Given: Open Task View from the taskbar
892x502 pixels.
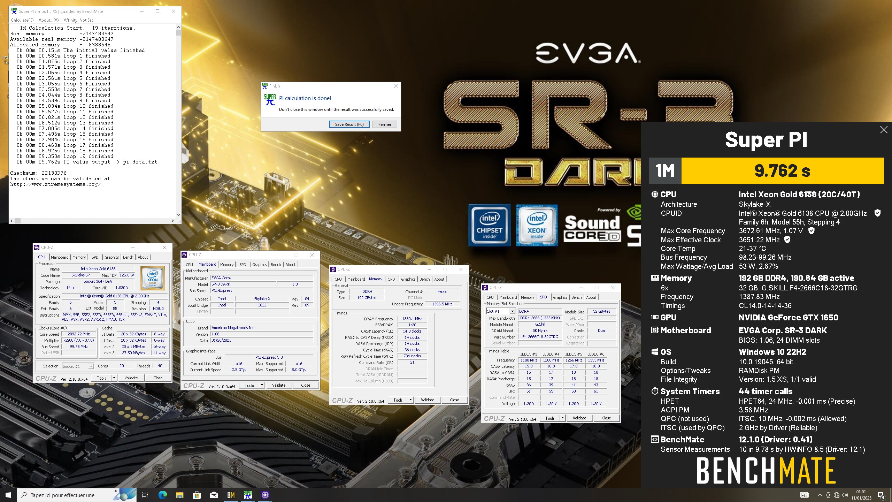Looking at the screenshot, I should coord(145,495).
